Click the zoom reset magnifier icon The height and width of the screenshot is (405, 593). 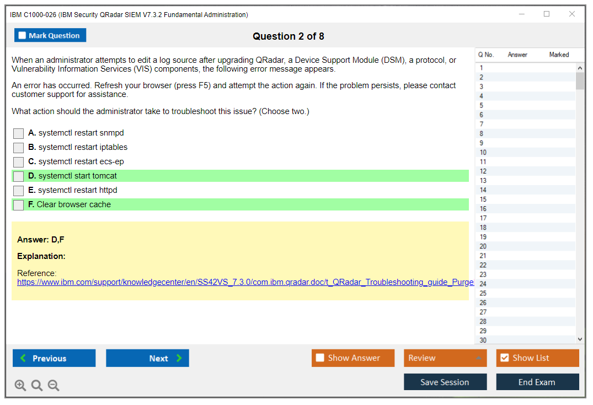click(37, 386)
